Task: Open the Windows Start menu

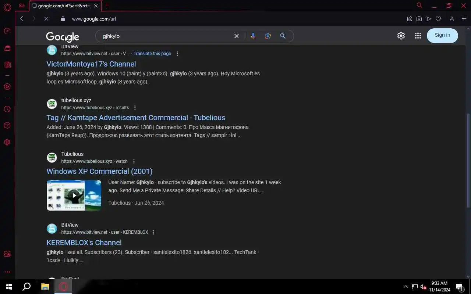Action: click(x=9, y=287)
